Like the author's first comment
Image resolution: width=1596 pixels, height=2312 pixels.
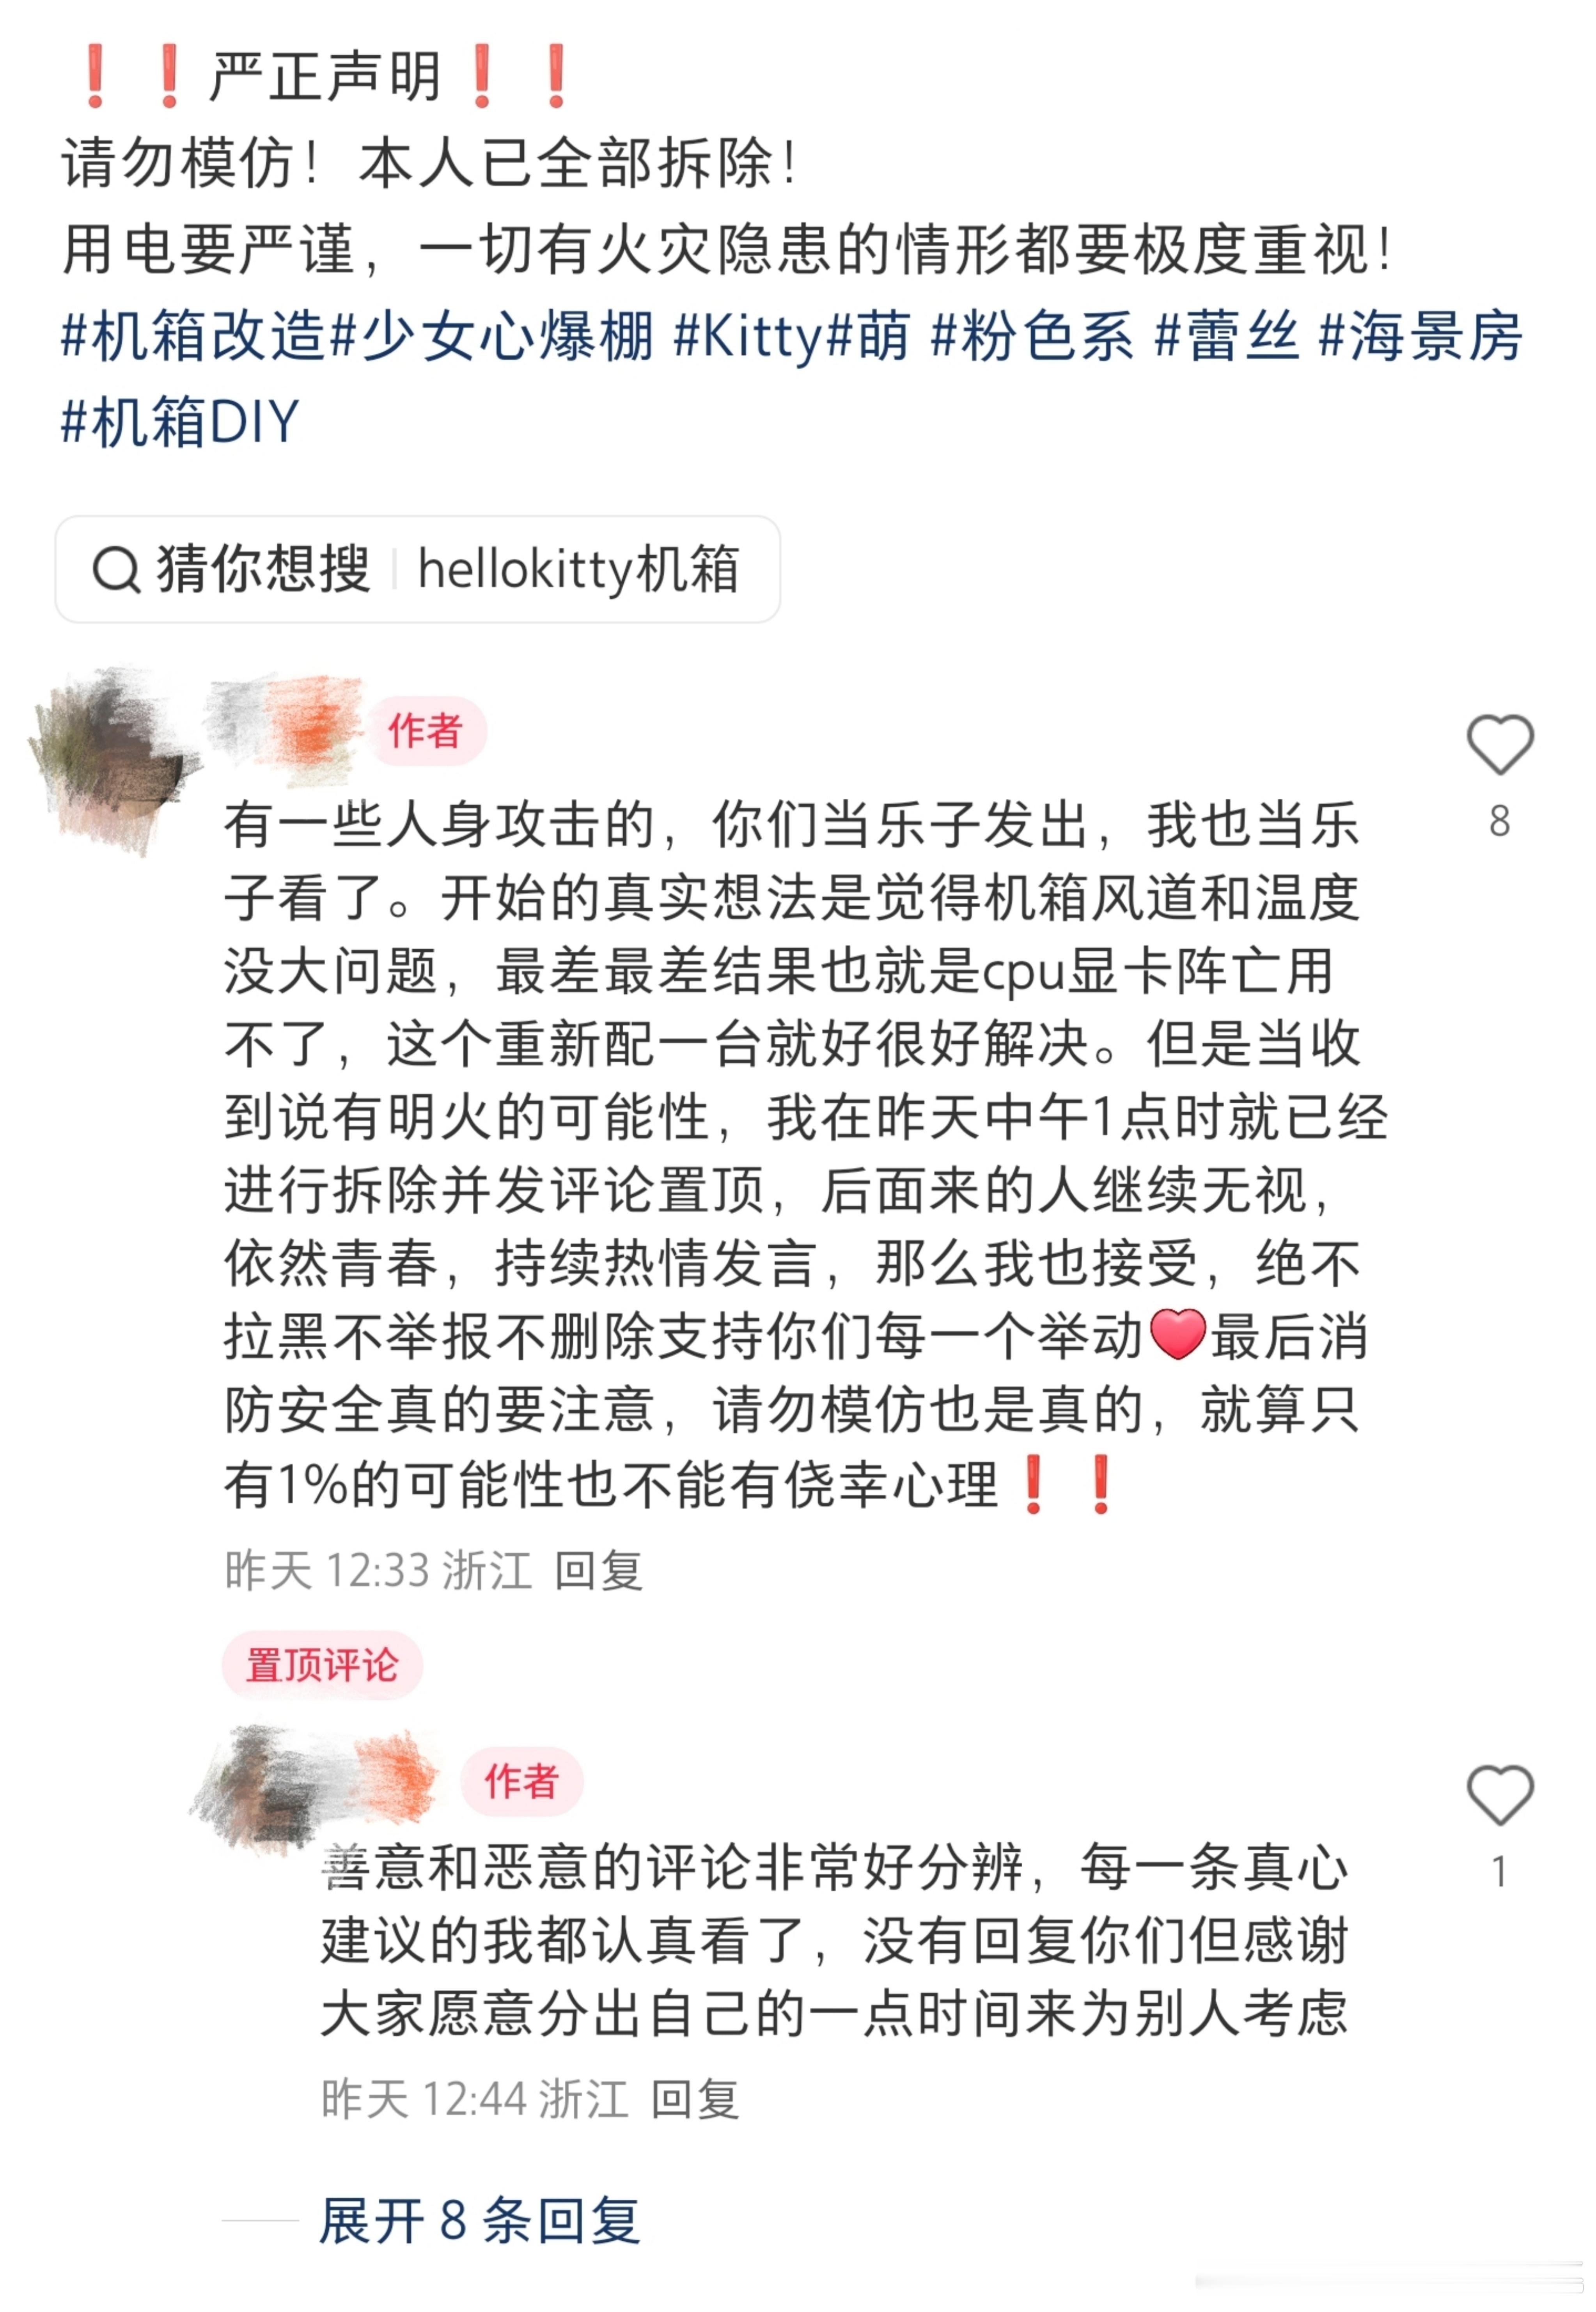click(1499, 745)
